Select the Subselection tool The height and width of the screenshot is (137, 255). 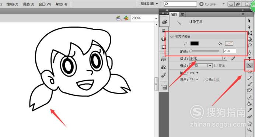coord(249,27)
